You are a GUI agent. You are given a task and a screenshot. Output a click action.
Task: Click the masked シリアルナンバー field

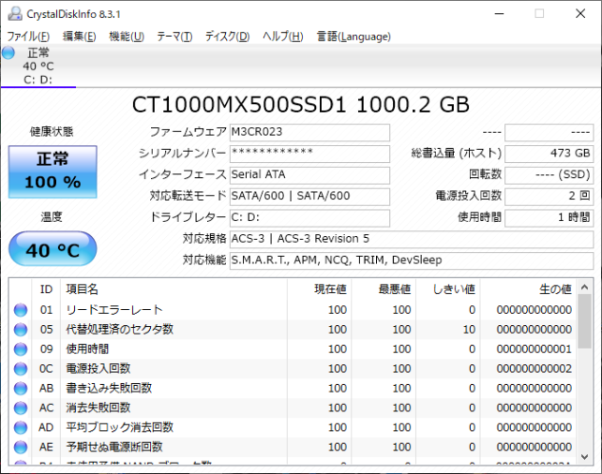point(309,154)
